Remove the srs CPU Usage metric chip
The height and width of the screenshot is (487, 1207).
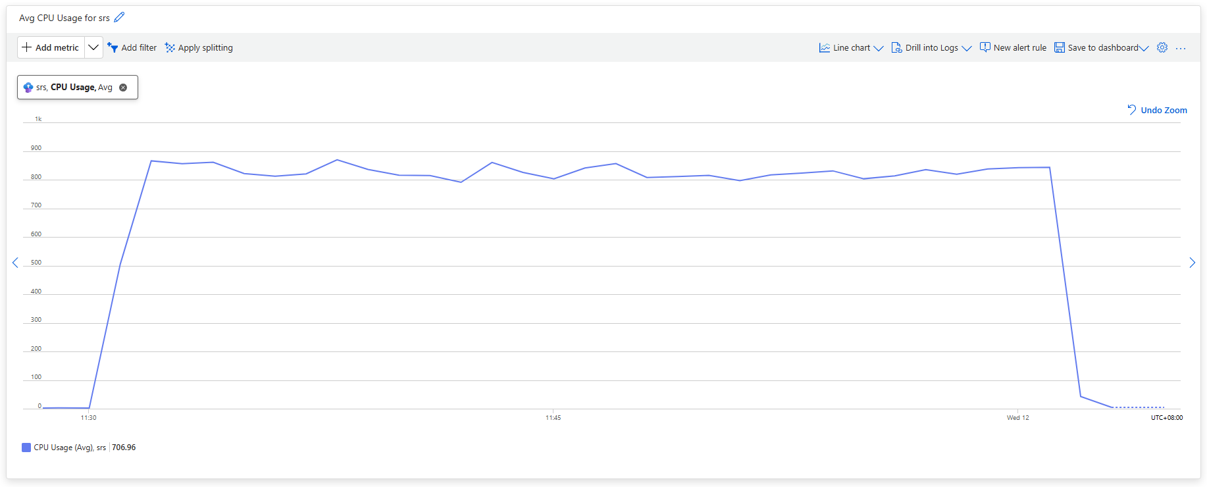(x=123, y=87)
